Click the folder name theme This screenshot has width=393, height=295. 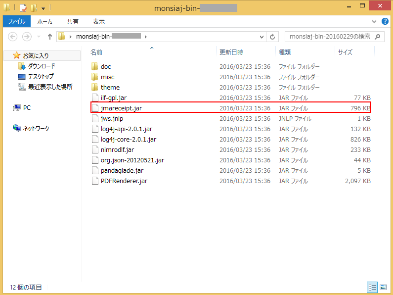coord(110,87)
